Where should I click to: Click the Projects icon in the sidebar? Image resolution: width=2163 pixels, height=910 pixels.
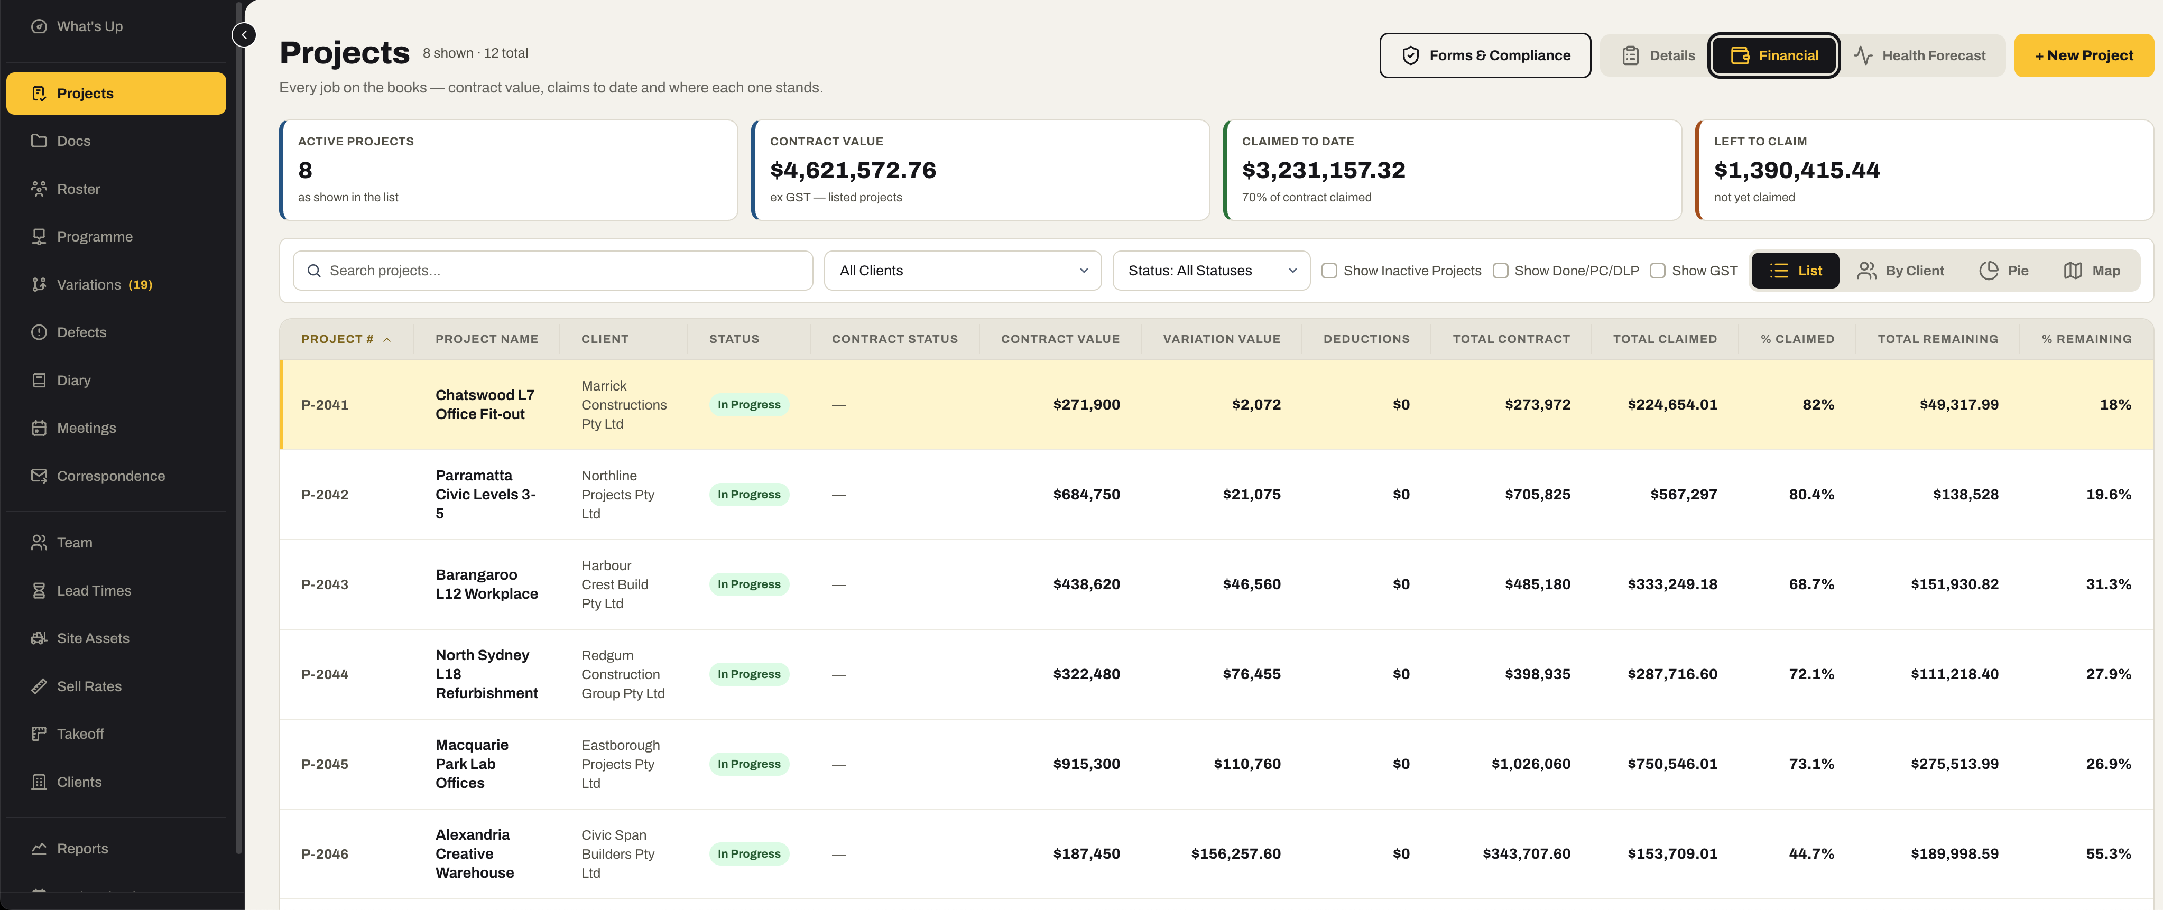(x=39, y=93)
